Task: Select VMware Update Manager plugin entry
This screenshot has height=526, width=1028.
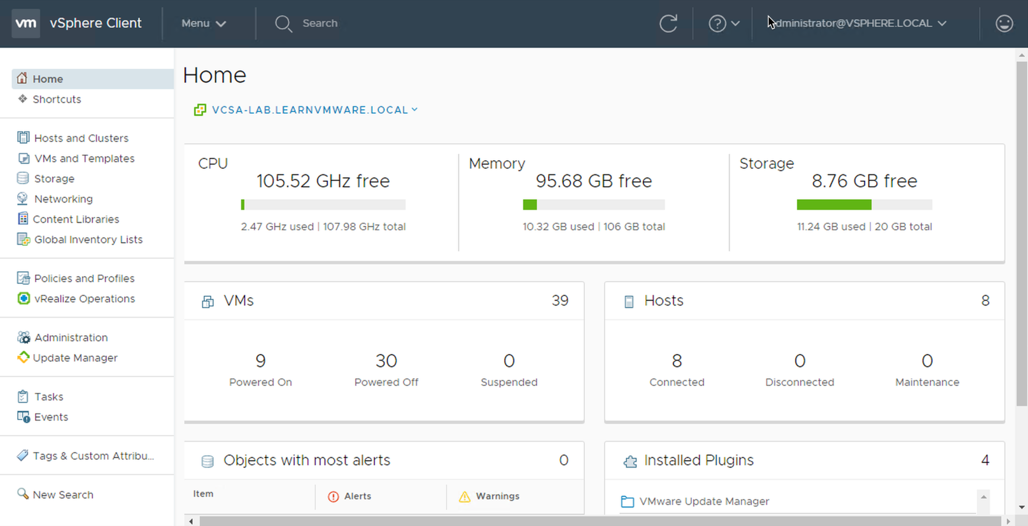Action: click(704, 501)
